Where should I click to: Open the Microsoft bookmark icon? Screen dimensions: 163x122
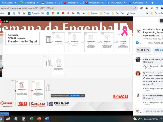(x=53, y=13)
